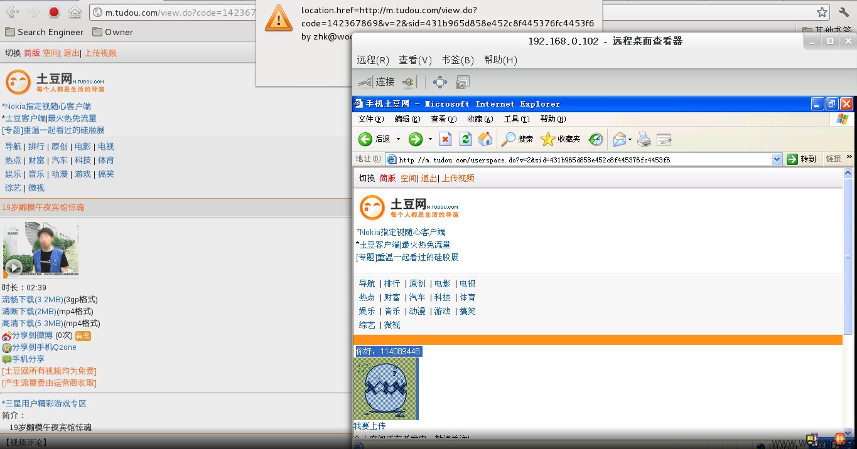The image size is (857, 449).
Task: Click 电影 category in Chrome page
Action: click(x=82, y=147)
